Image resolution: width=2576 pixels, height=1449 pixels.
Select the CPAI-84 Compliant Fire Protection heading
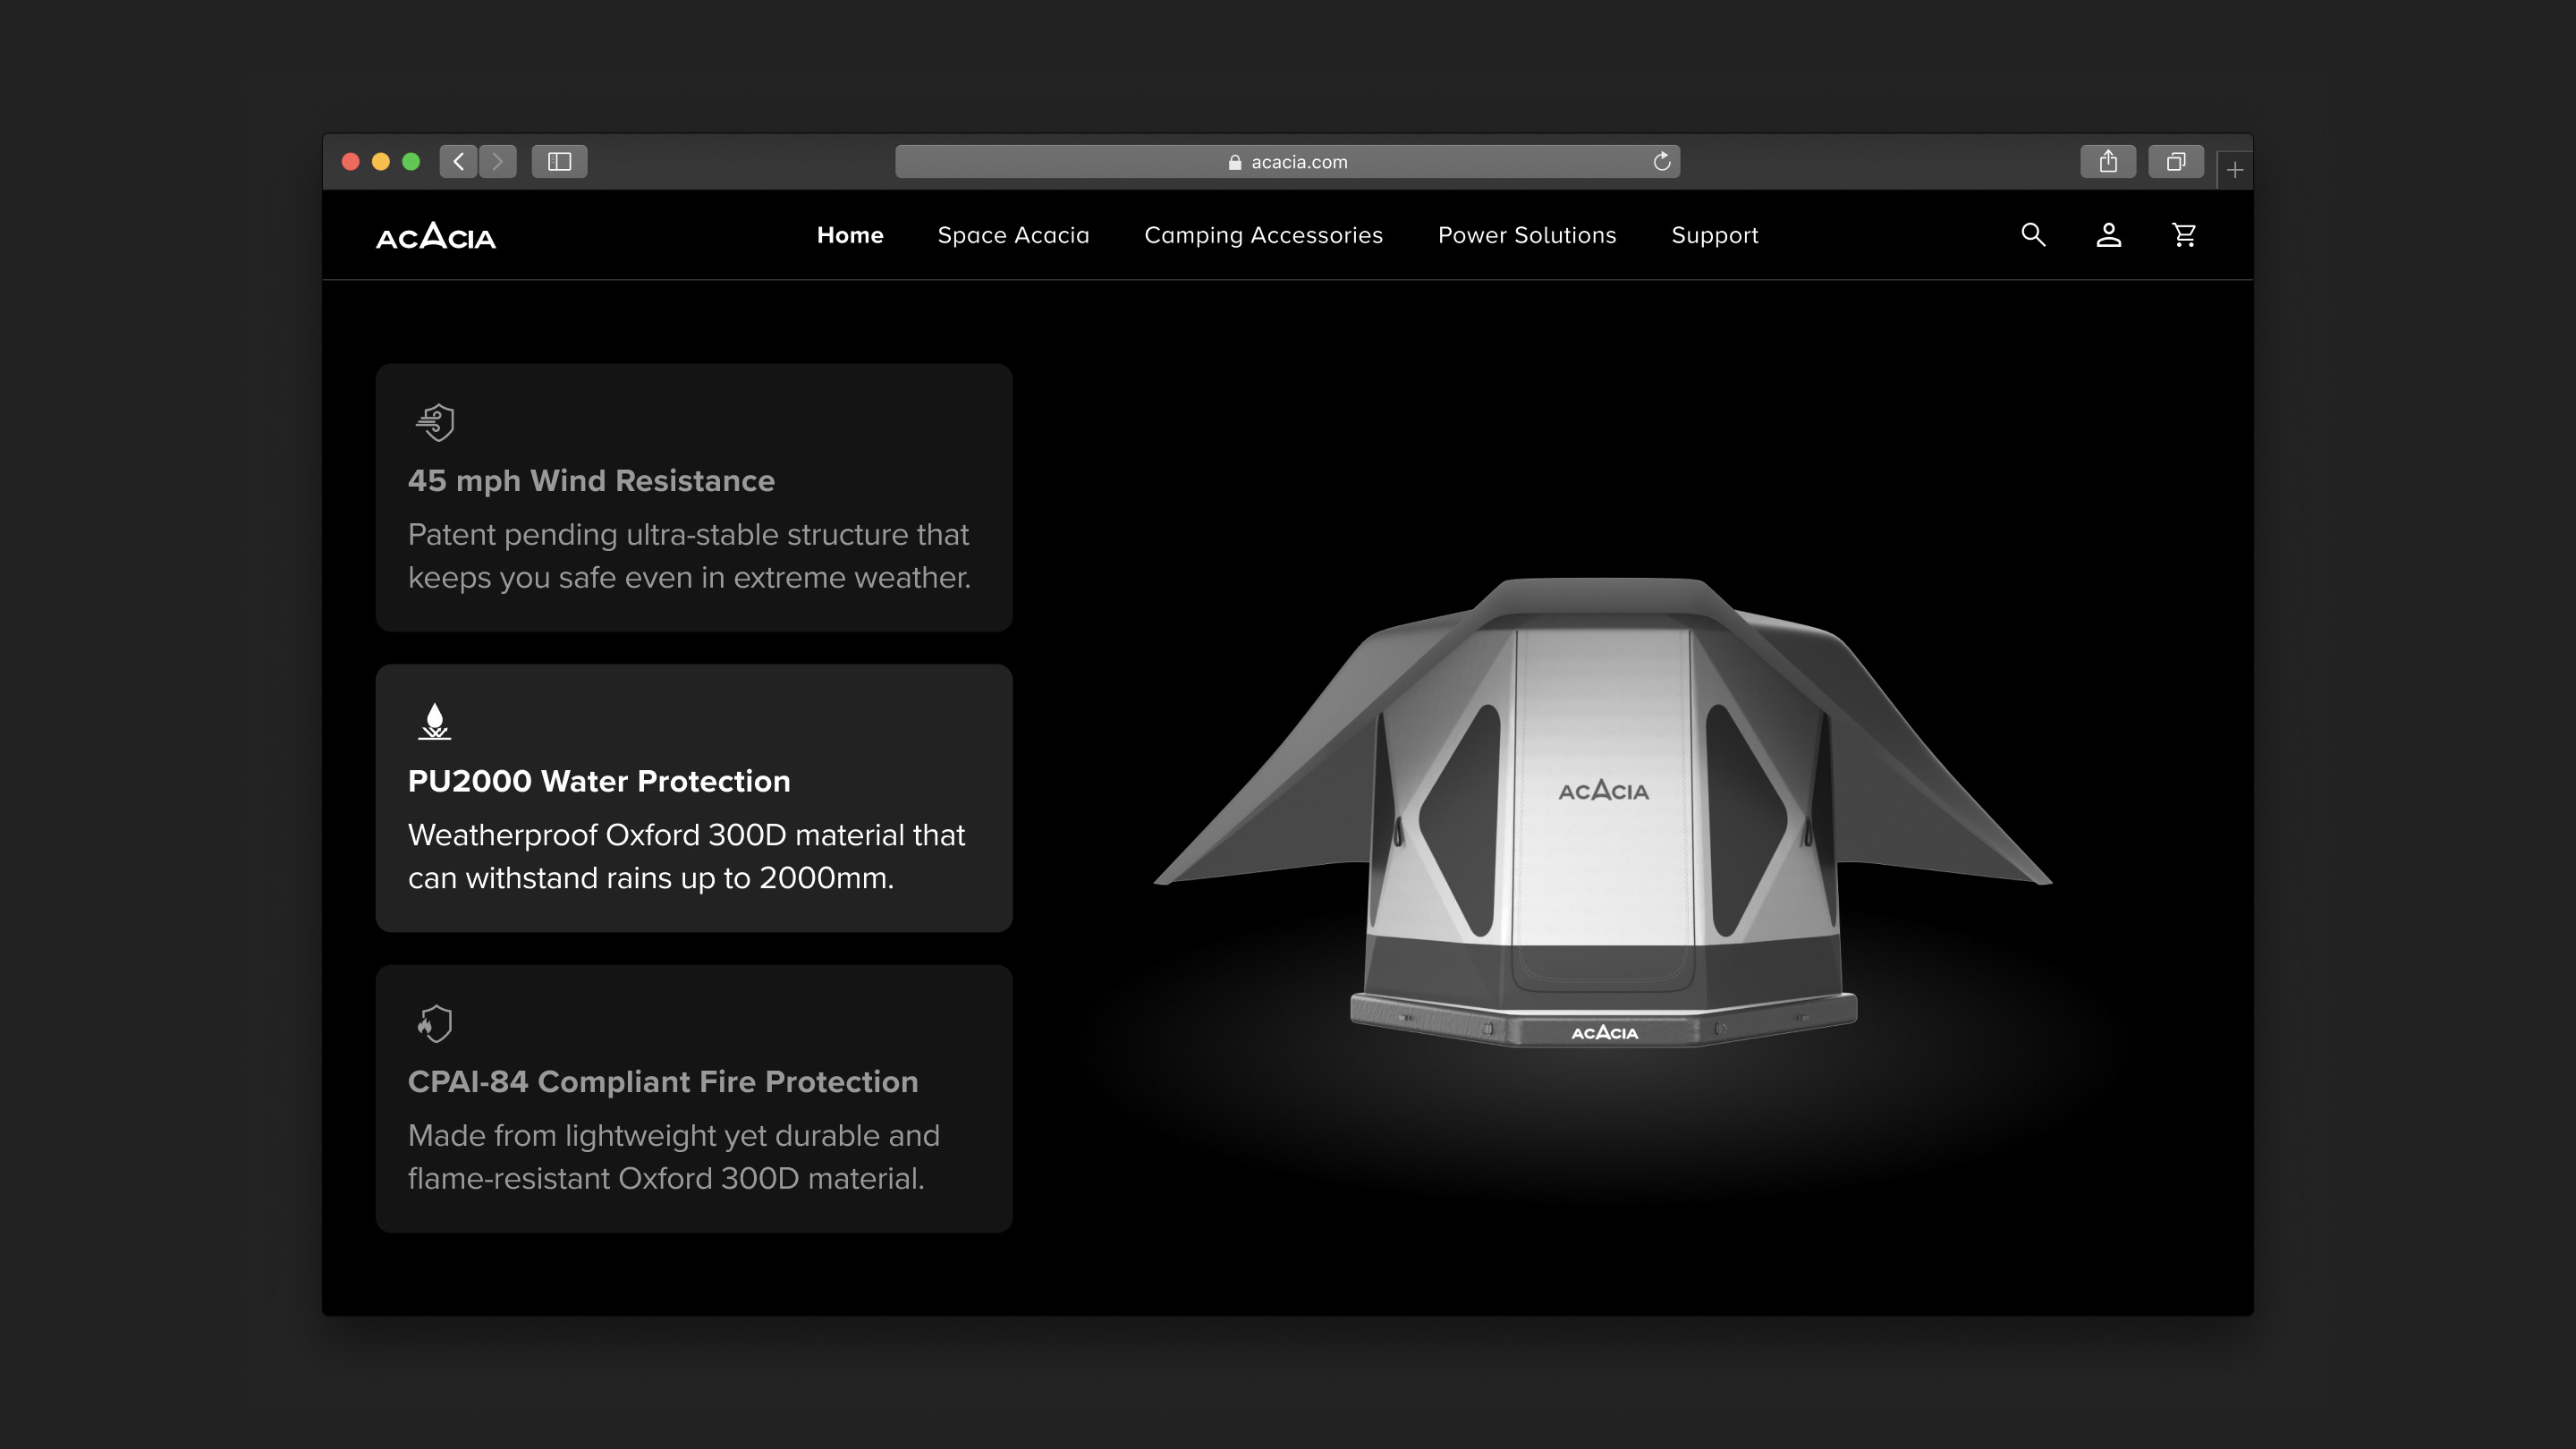[x=663, y=1082]
